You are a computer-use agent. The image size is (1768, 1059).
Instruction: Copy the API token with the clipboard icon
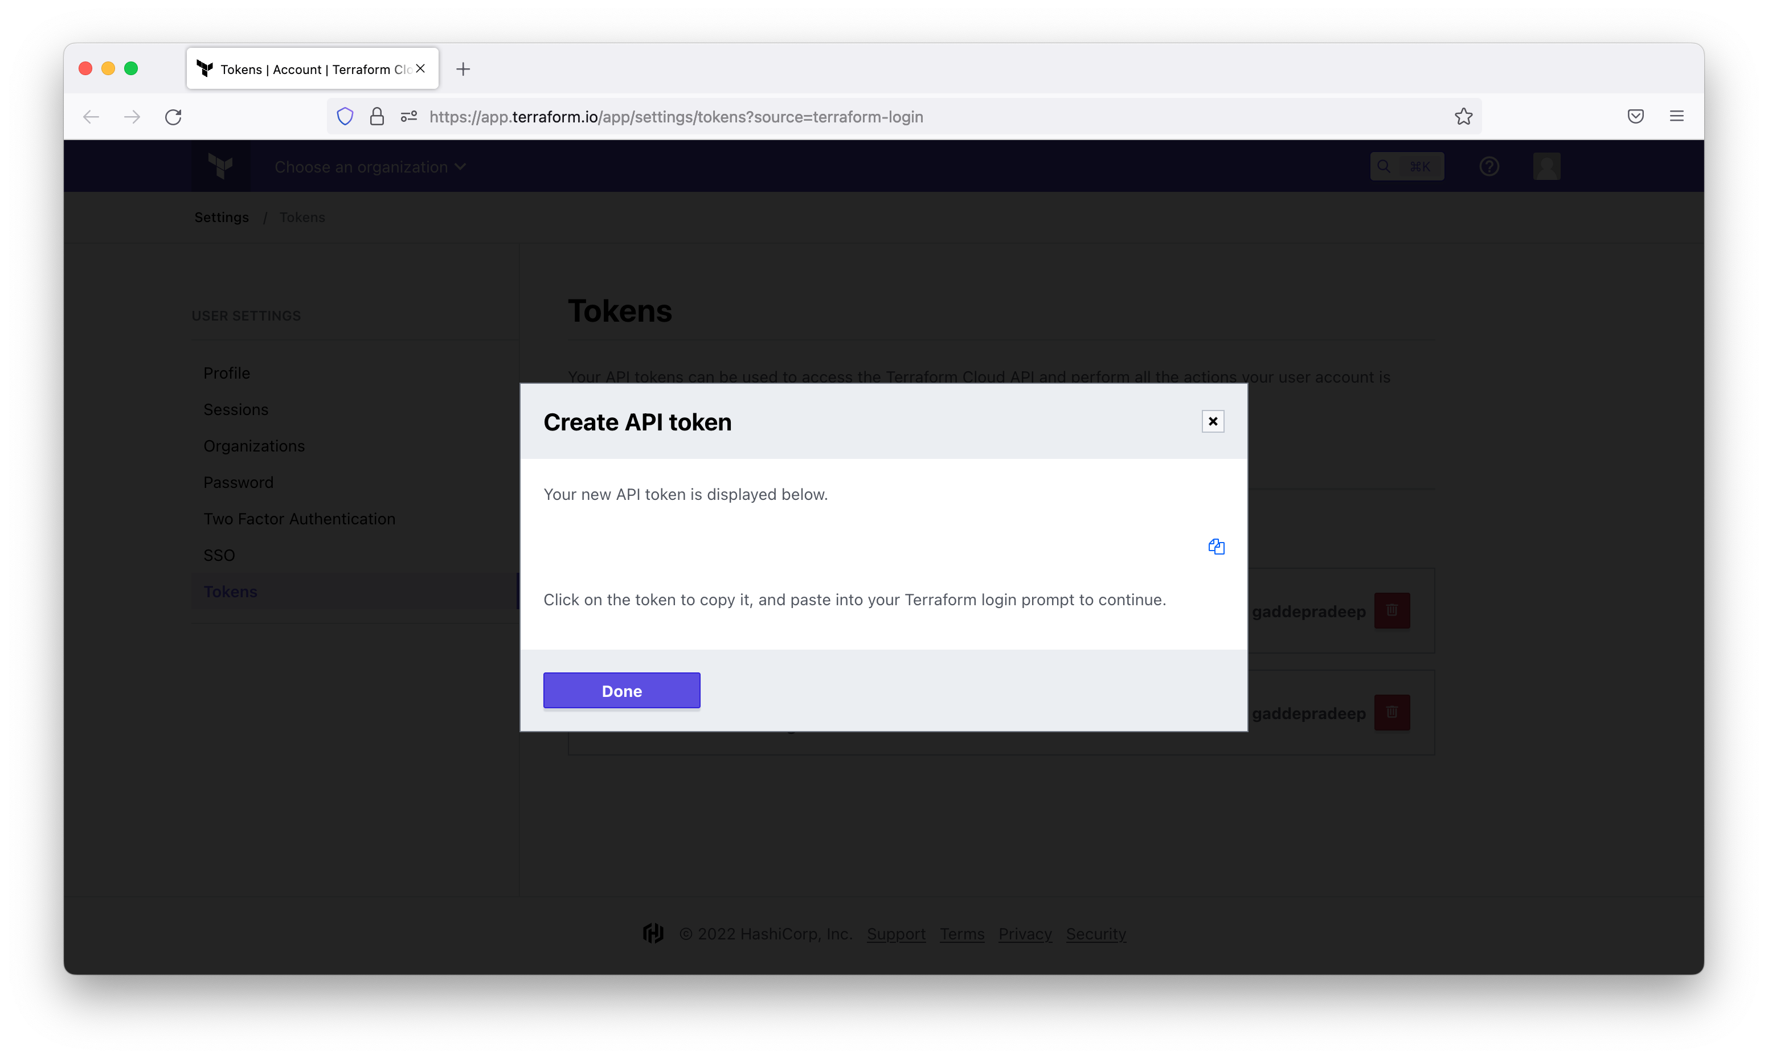pos(1215,547)
